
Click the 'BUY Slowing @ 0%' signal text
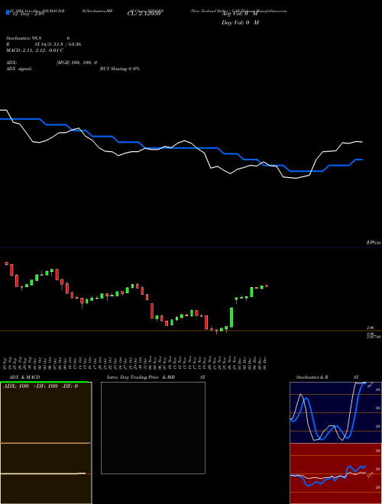[x=120, y=69]
